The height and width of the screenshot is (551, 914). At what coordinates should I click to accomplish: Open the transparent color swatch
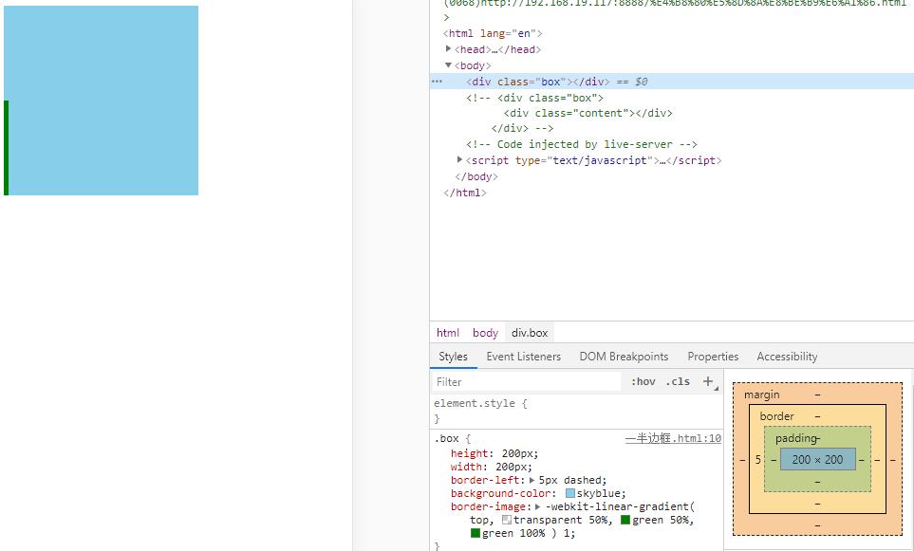(507, 520)
